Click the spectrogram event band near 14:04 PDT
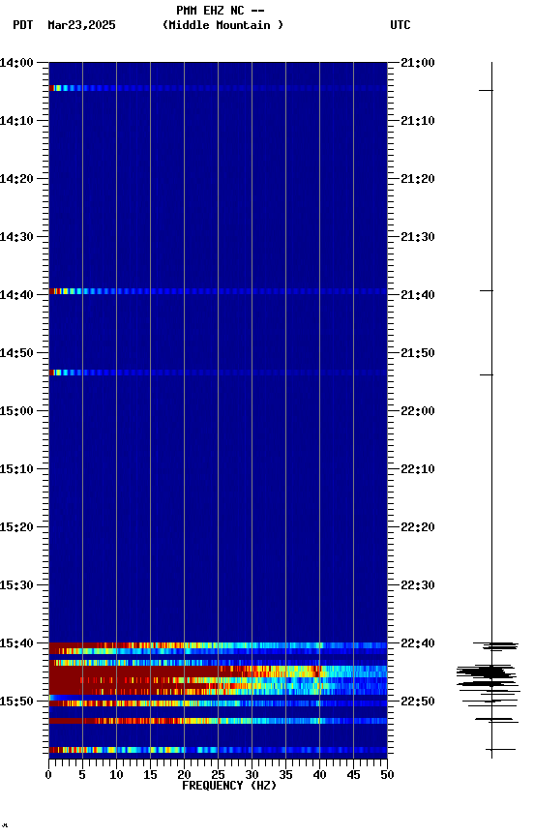The image size is (534, 836). [x=218, y=88]
